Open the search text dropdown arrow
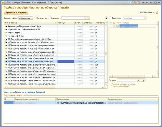Viewport: 162px width, 127px height. click(86, 18)
